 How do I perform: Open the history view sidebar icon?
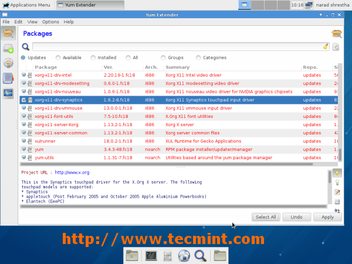(8, 78)
